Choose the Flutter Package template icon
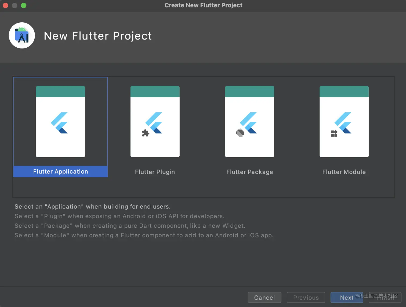The image size is (406, 307). [x=249, y=122]
